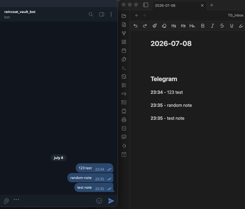Screen dimensions: 245x209
Task: Click the note title 2026-07-08 heading
Action: tap(171, 44)
